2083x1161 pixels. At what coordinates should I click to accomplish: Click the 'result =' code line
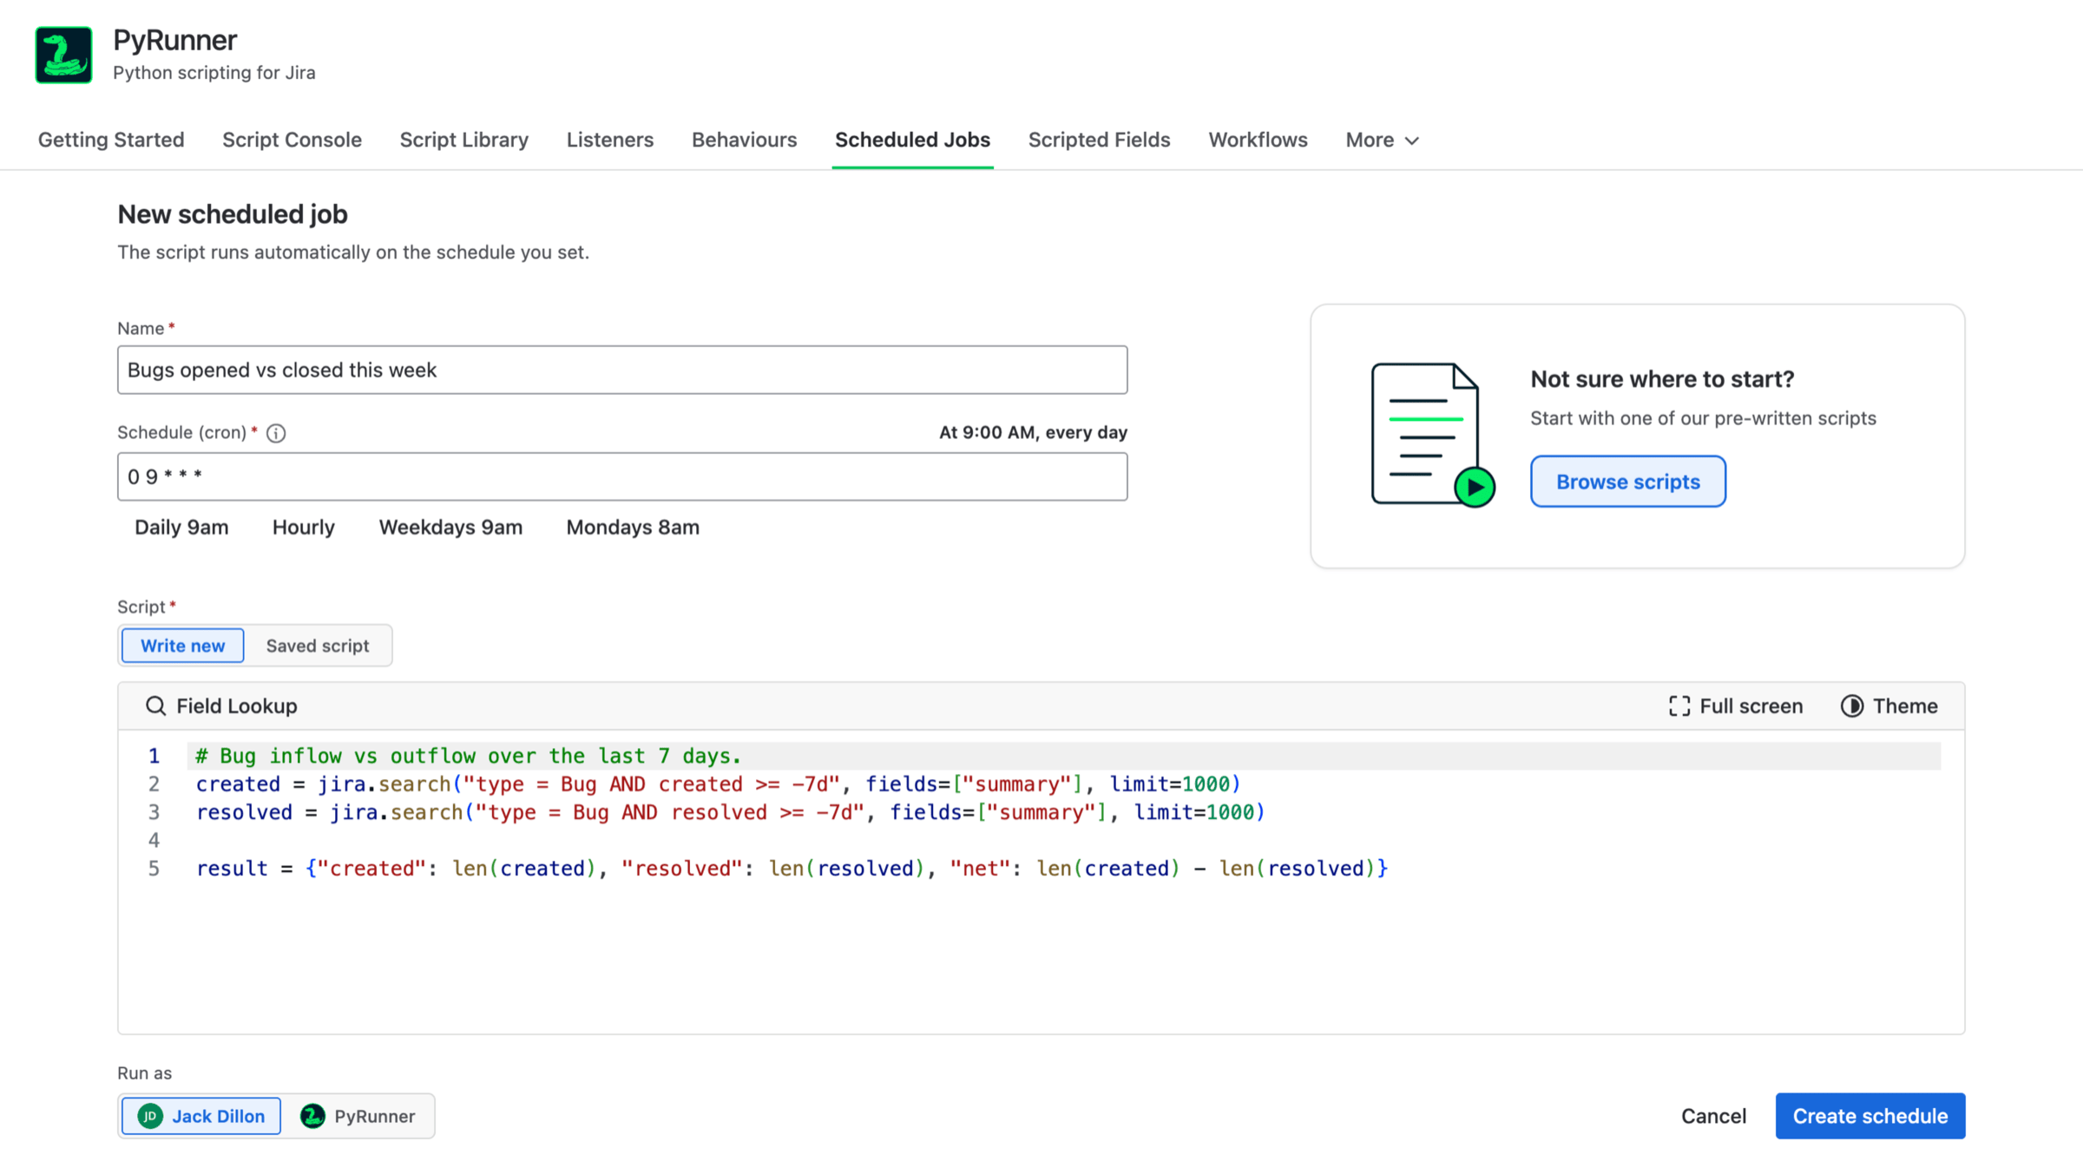[x=792, y=869]
